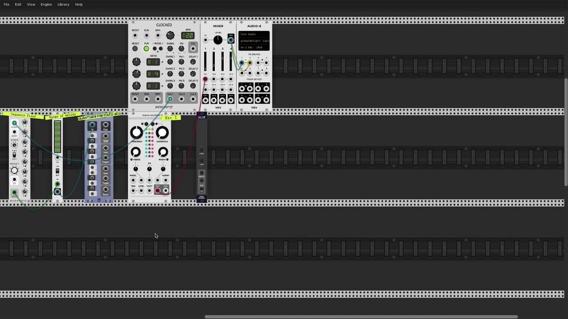Click the Audio-8 TO DEVICE input 1 jack

[241, 63]
